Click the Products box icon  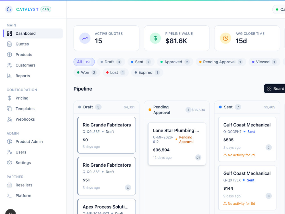9,54
